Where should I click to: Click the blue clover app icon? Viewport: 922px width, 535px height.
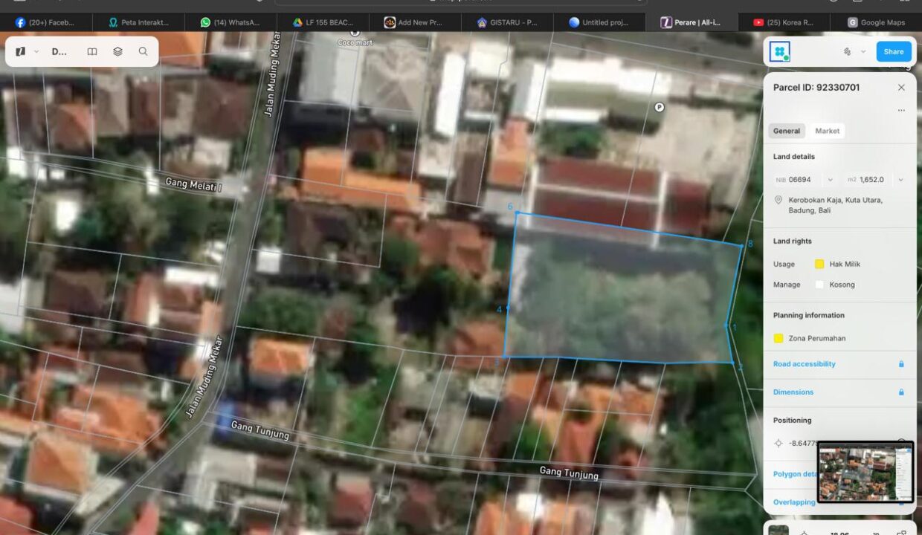tap(780, 51)
